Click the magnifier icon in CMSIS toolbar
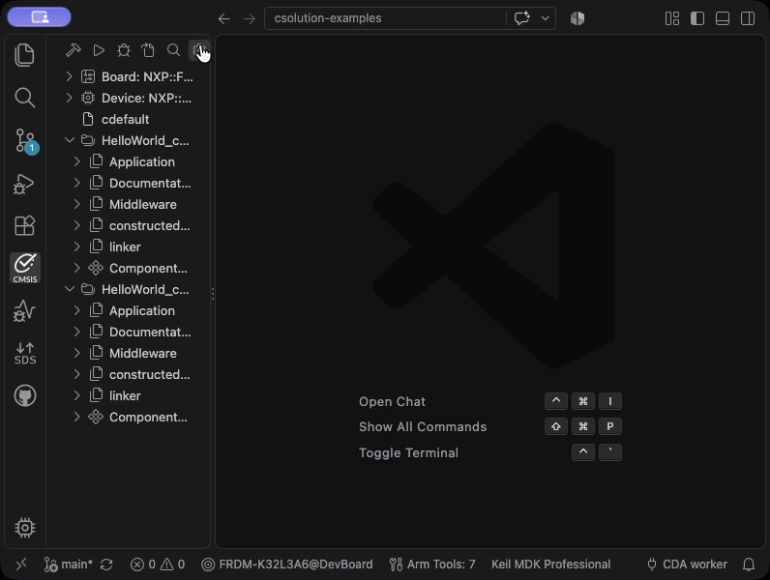 point(173,50)
